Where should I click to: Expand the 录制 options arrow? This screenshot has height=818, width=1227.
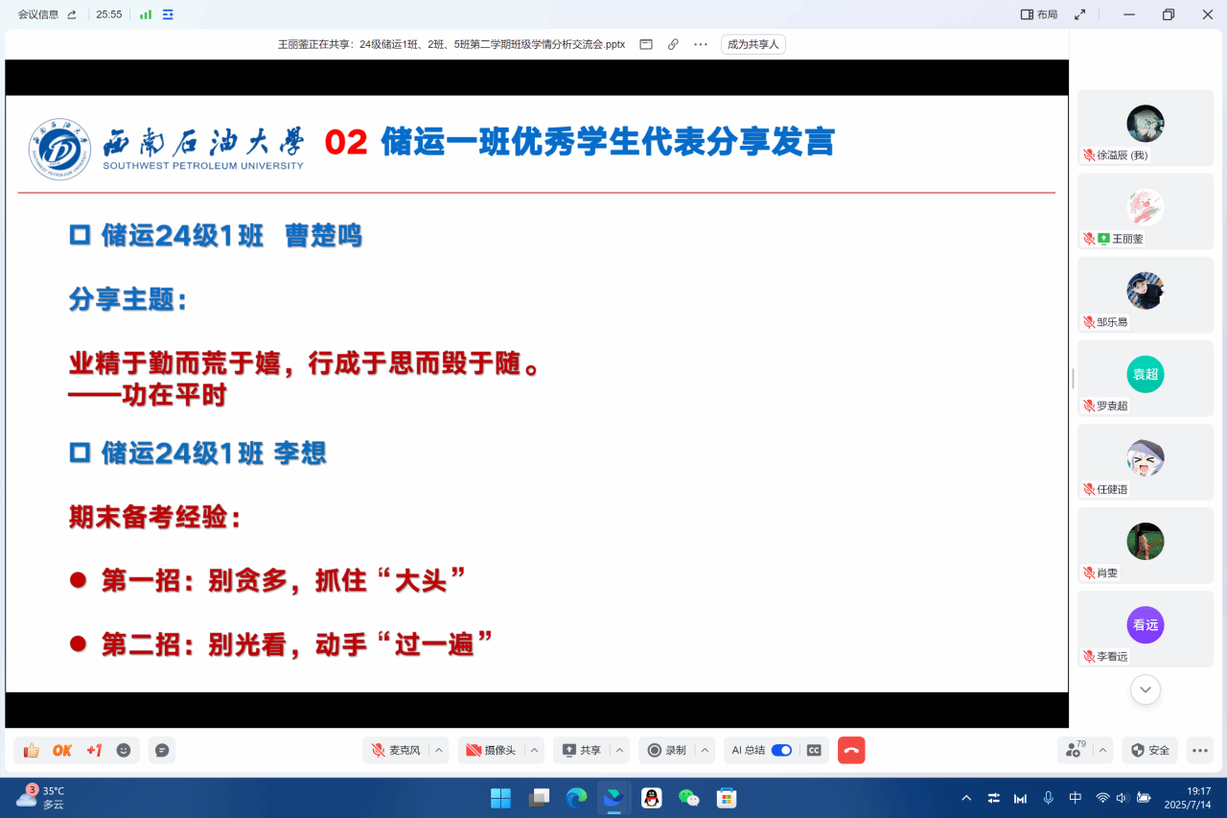coord(706,750)
